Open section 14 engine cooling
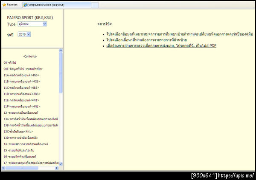 [26, 144]
